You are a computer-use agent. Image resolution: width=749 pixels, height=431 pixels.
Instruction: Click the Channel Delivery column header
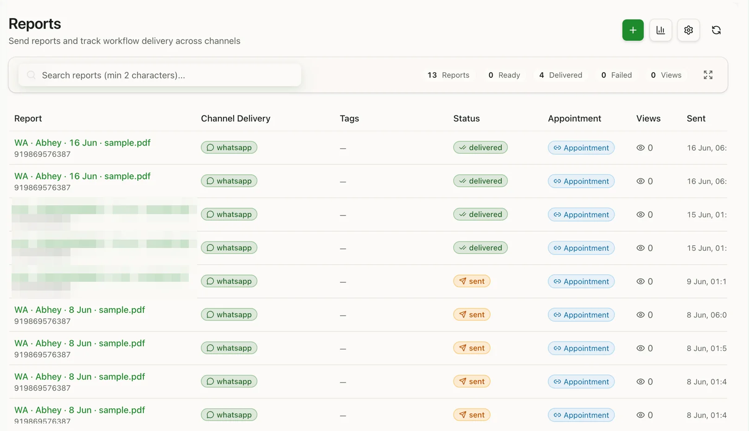pyautogui.click(x=236, y=118)
